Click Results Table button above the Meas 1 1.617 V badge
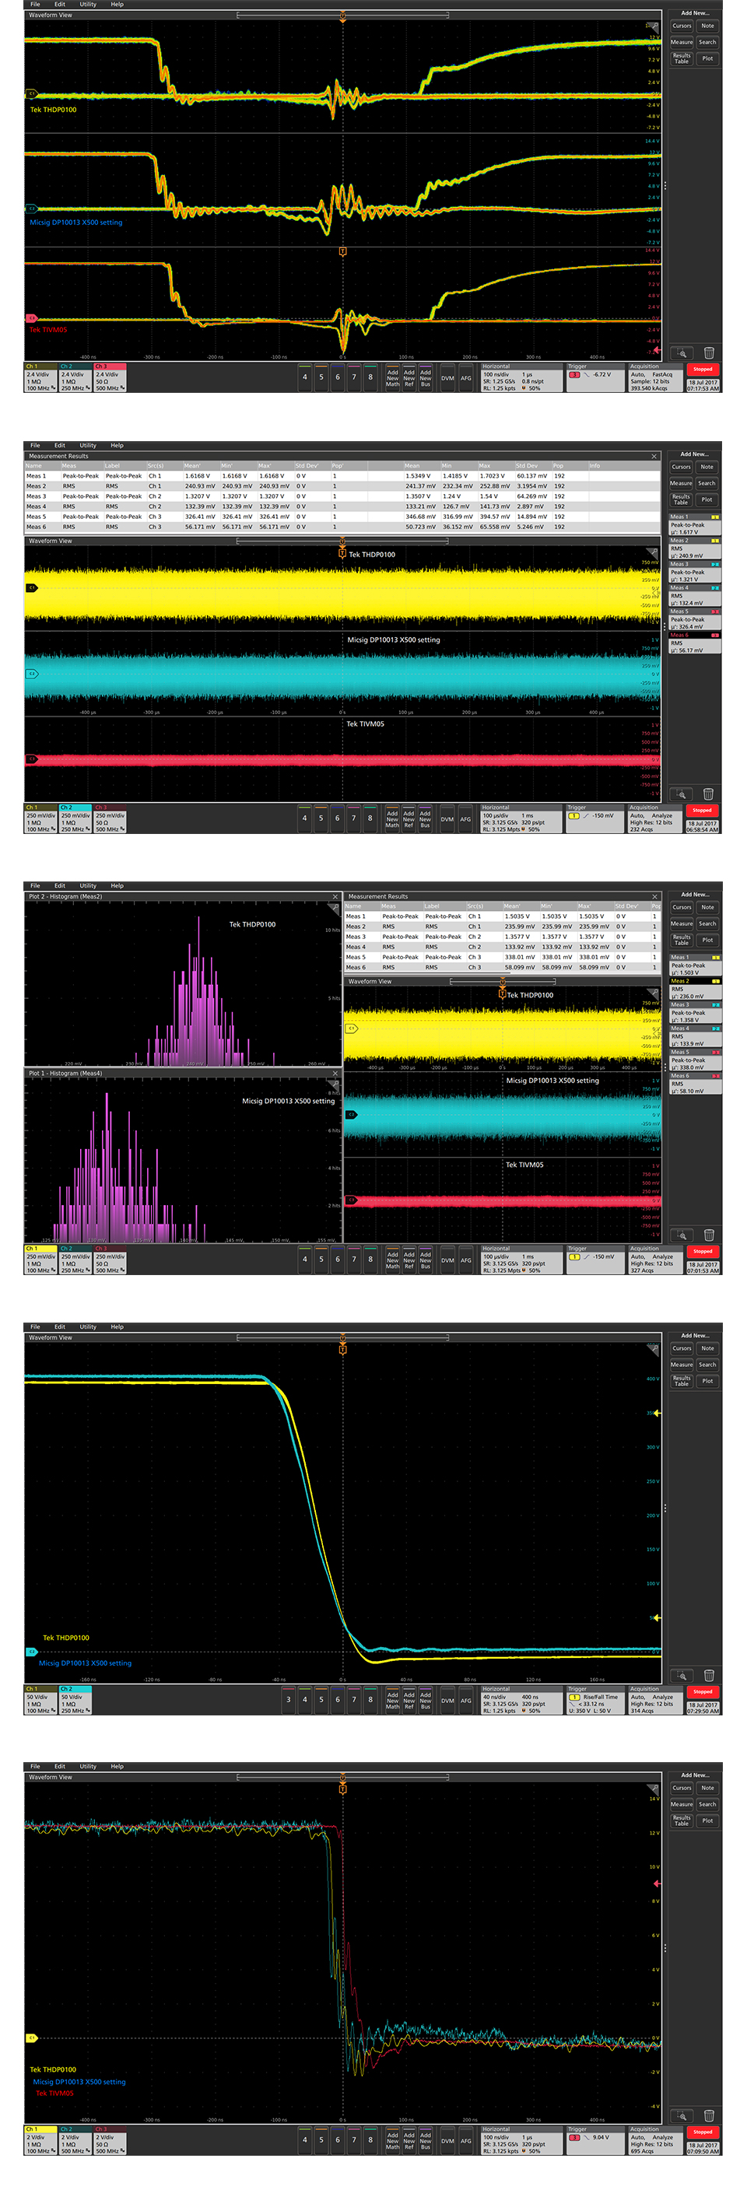The width and height of the screenshot is (747, 2211). coord(681,499)
